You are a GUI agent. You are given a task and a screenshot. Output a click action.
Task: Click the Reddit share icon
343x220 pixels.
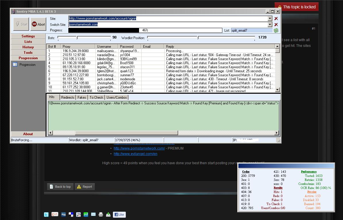coord(78,215)
